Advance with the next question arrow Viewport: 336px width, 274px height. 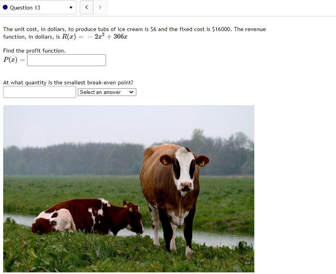(x=100, y=7)
